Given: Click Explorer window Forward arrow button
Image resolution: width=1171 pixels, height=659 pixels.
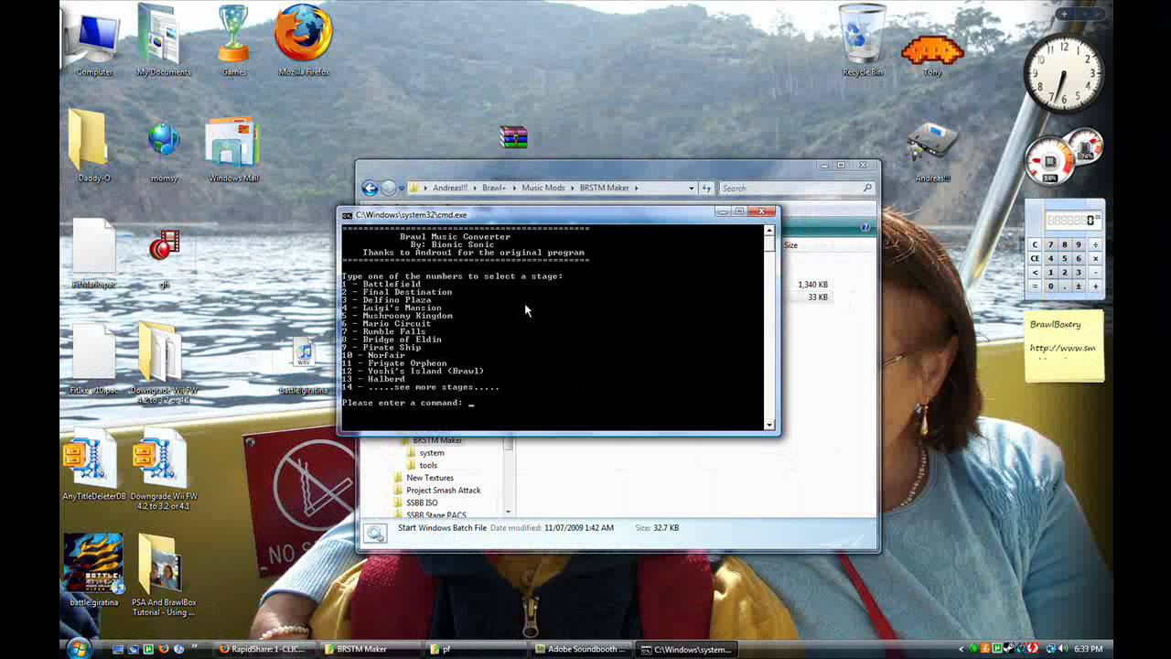Looking at the screenshot, I should click(x=388, y=188).
